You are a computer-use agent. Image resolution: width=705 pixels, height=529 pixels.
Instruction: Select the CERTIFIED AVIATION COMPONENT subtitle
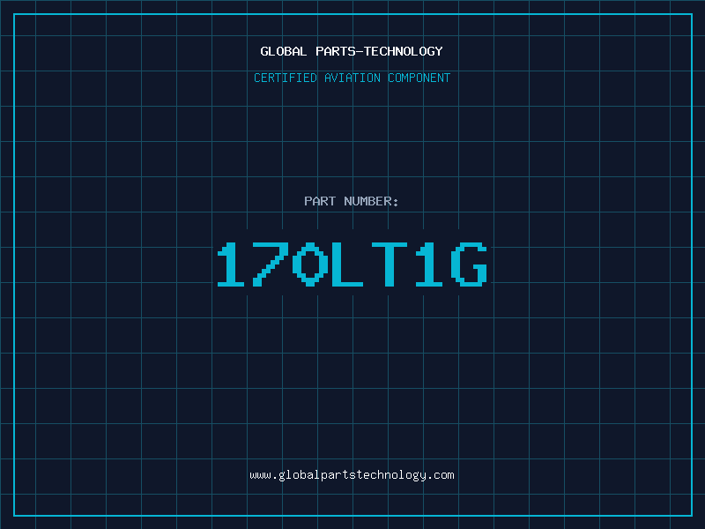[x=352, y=78]
